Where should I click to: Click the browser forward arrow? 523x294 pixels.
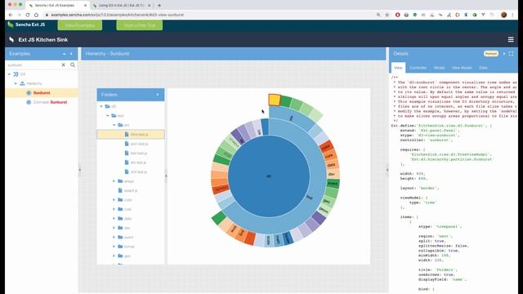click(19, 15)
